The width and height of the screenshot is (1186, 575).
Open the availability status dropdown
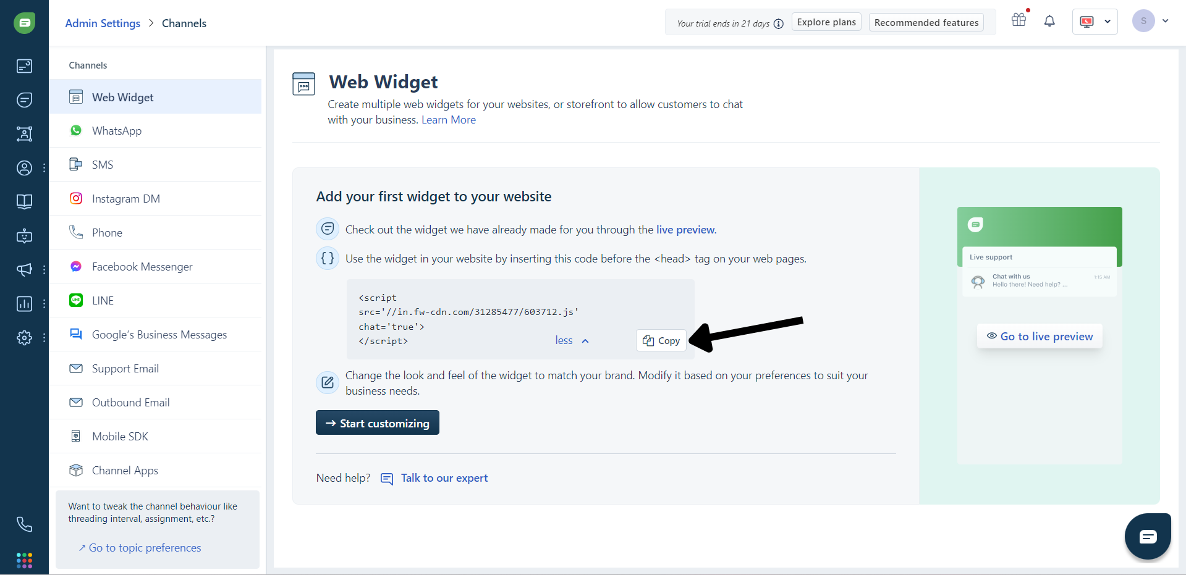(1095, 22)
